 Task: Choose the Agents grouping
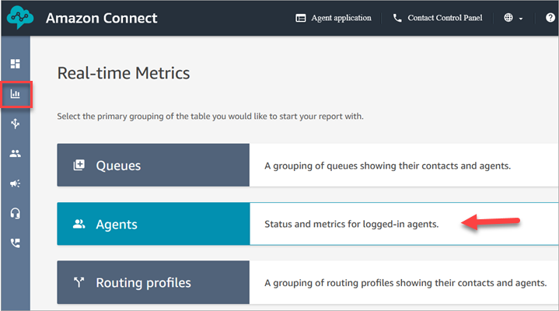(153, 224)
